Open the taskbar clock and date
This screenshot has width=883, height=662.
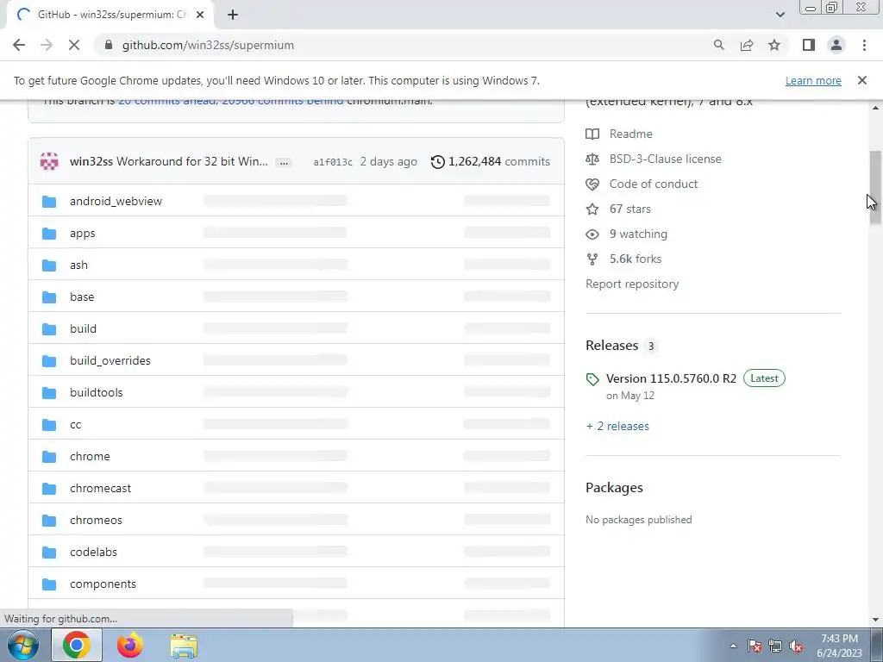(x=839, y=646)
